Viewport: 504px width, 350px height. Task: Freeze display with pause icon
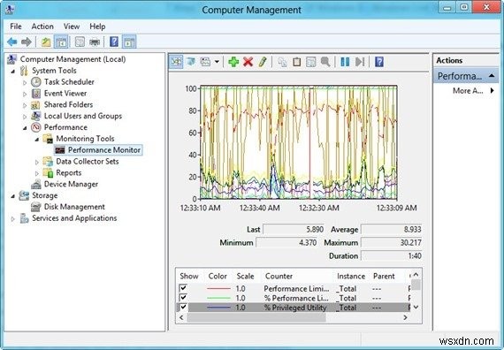345,62
